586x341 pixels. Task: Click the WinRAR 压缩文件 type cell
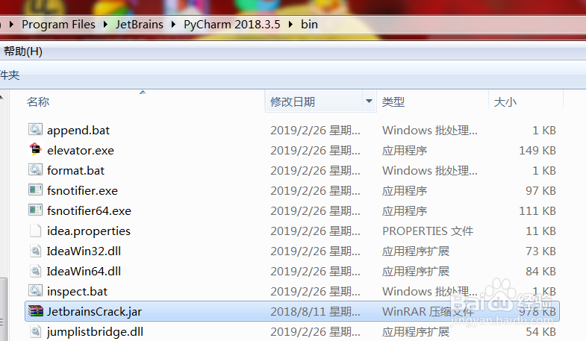coord(428,311)
